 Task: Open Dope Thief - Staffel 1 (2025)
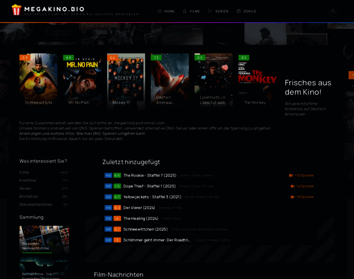point(150,186)
